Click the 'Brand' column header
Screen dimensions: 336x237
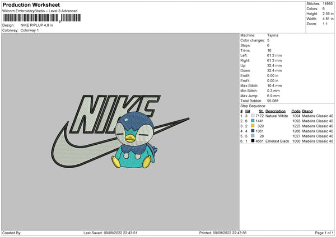[307, 111]
